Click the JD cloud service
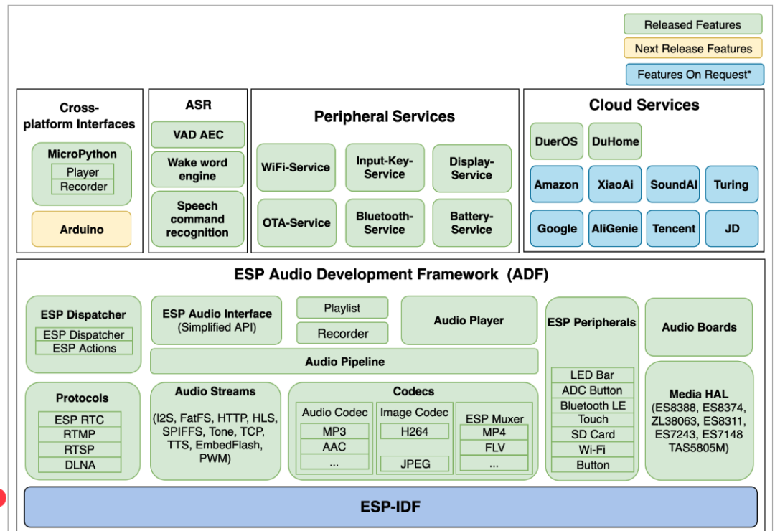The image size is (775, 531). [731, 228]
